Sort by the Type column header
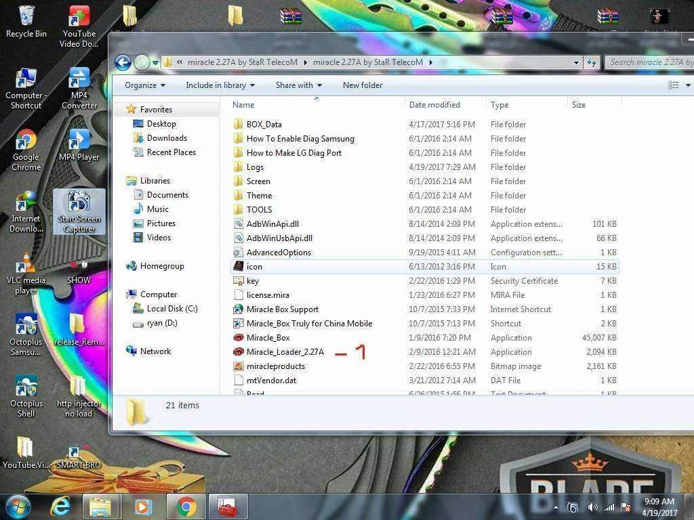The height and width of the screenshot is (520, 694). point(527,105)
